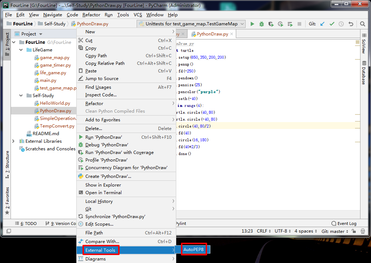Viewport: 371px width, 263px height.
Task: Collapse the LifeGame folder in project tree
Action: coord(21,50)
